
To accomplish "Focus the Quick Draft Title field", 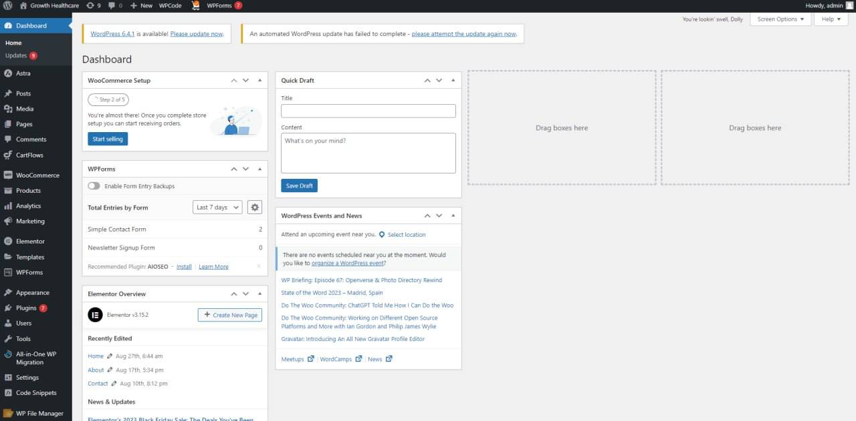I will [x=368, y=111].
